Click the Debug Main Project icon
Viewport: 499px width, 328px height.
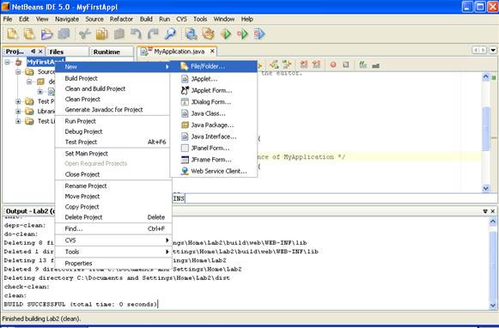pyautogui.click(x=242, y=33)
